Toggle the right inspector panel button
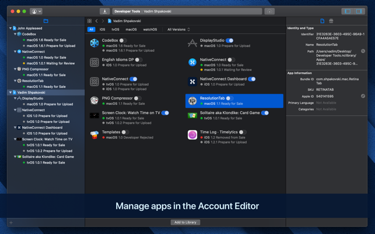This screenshot has height=234, width=375. tap(359, 11)
